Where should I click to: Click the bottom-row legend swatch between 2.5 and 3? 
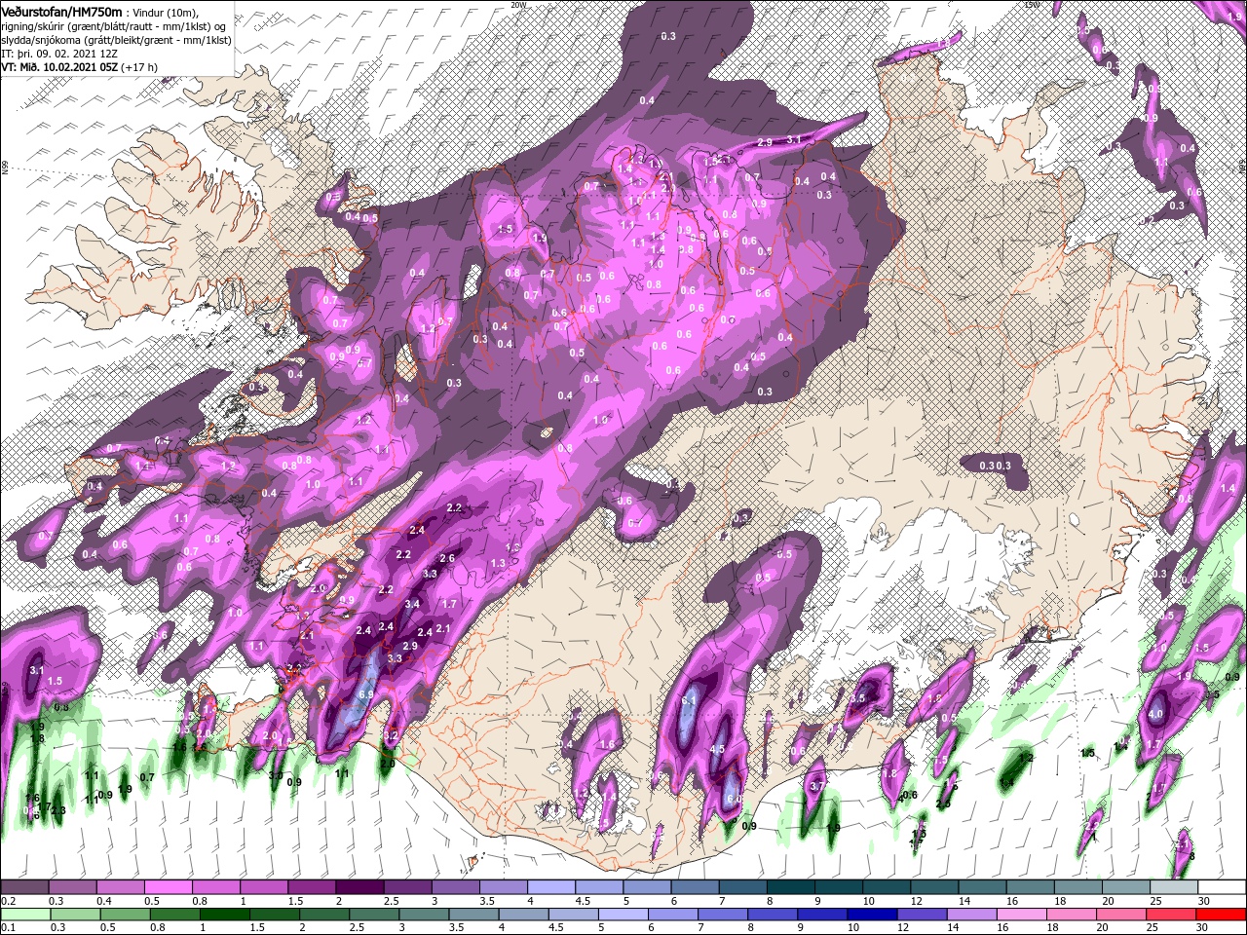coord(372,914)
